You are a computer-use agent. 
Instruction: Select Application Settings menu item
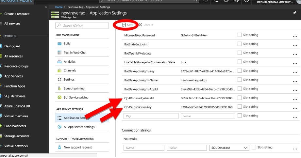(77, 118)
